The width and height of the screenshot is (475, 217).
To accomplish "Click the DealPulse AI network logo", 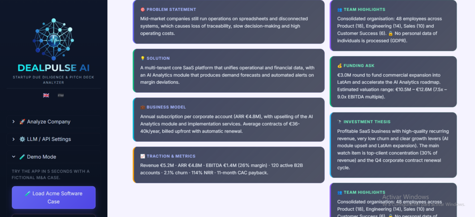I will pos(53,39).
